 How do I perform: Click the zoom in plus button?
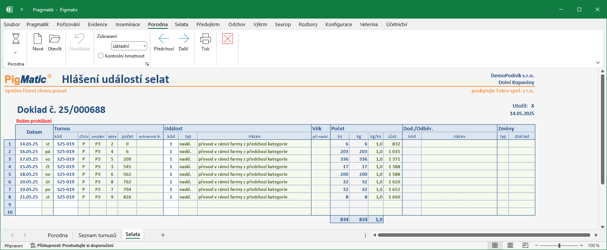pyautogui.click(x=581, y=245)
